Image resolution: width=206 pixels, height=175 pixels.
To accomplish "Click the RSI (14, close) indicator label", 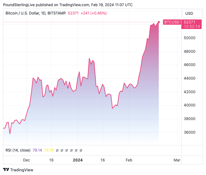I will [18, 150].
